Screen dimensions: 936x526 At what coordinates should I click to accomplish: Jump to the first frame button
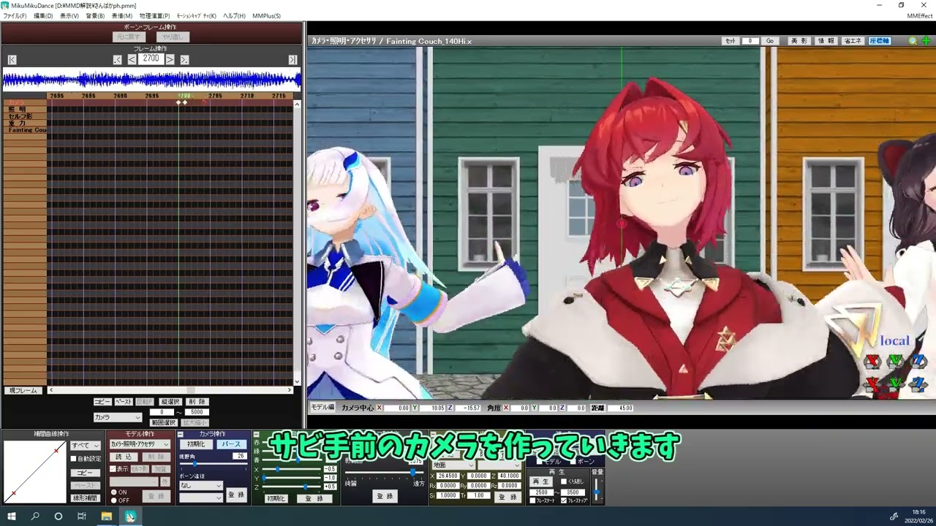[x=12, y=60]
